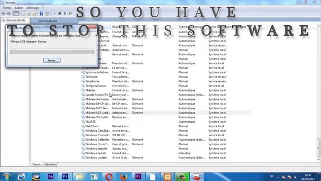
Task: Start the service with the Play toolbar icon
Action: (x=55, y=14)
